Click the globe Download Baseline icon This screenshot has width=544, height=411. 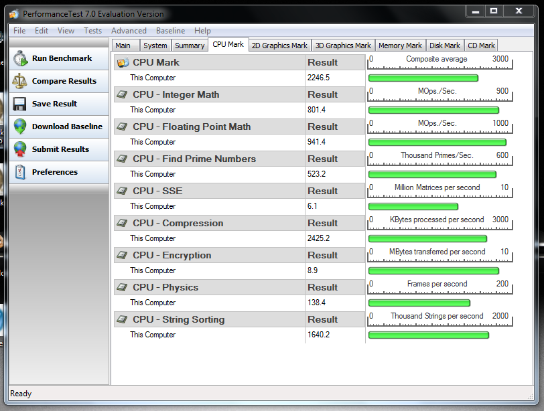click(20, 127)
